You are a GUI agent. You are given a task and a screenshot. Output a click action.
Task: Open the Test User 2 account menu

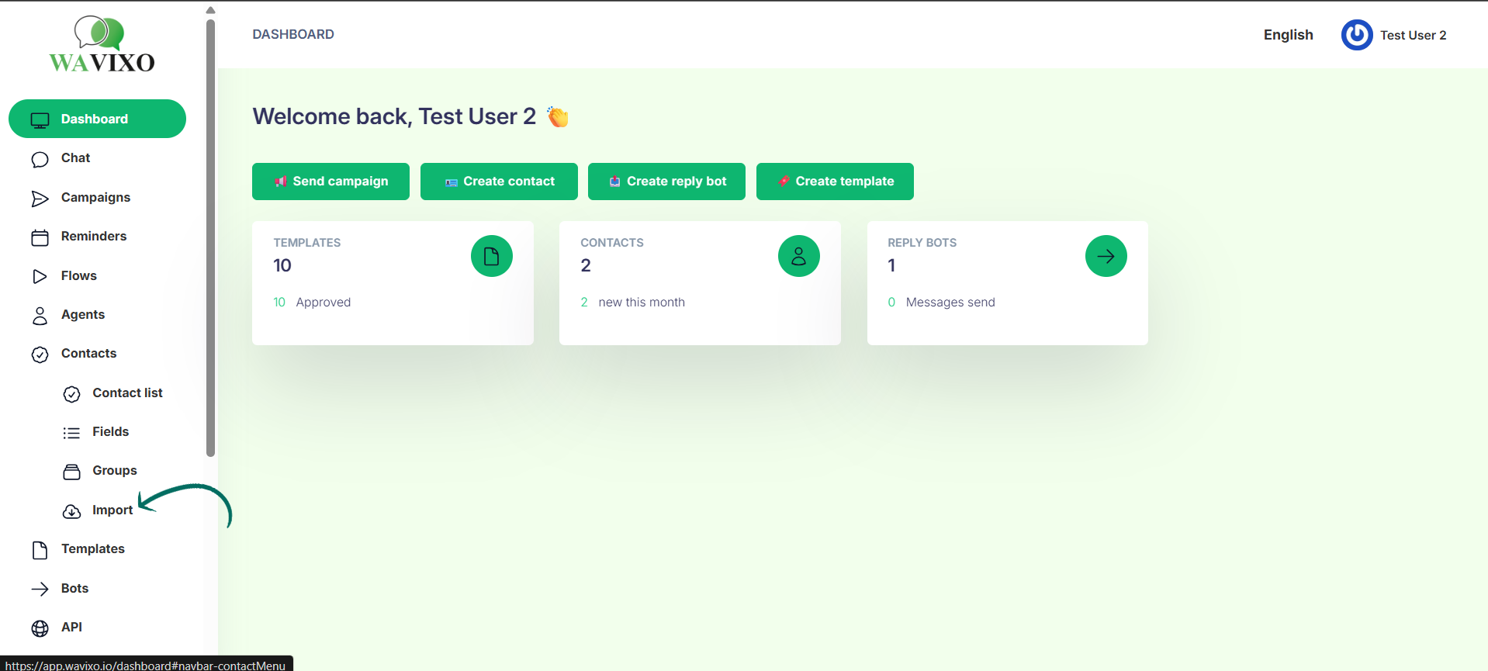1412,35
